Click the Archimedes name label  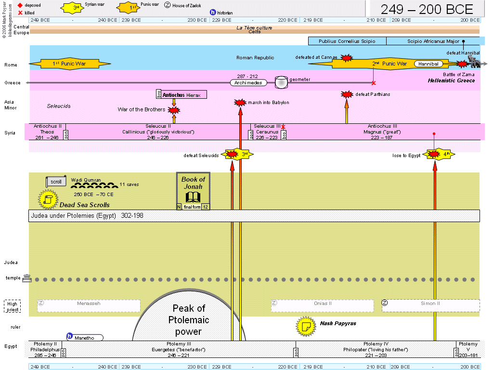(248, 83)
